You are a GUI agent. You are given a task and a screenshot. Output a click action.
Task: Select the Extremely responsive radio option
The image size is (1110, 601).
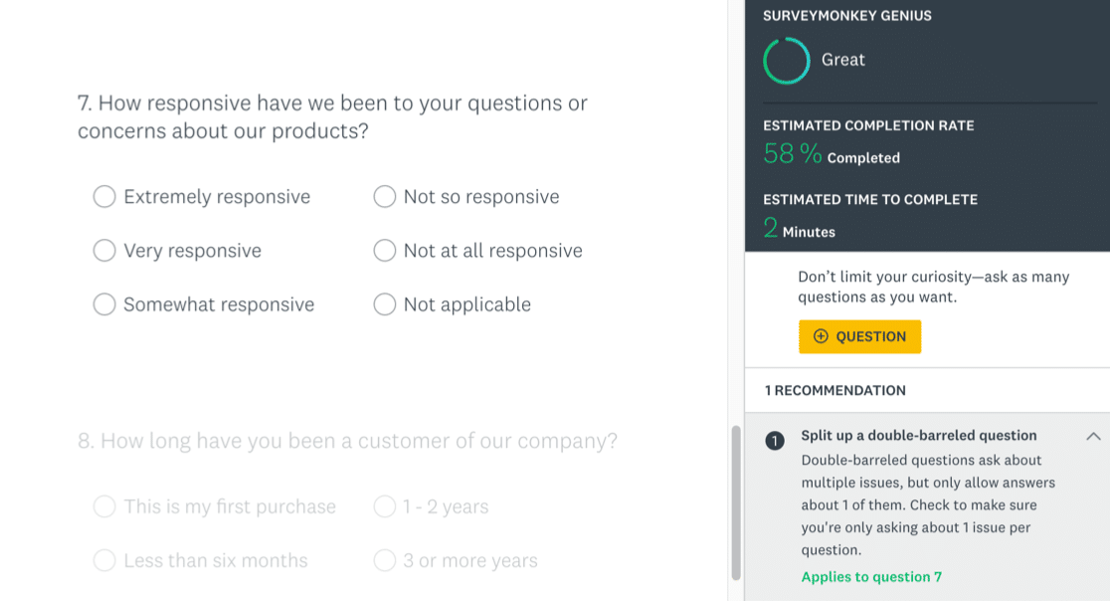104,197
